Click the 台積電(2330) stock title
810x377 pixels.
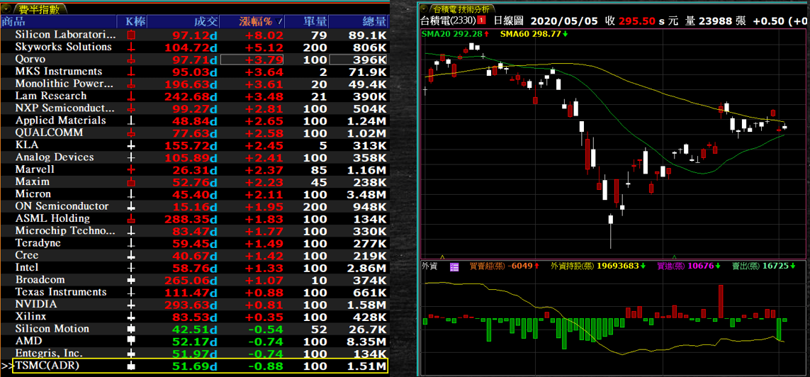tap(449, 21)
